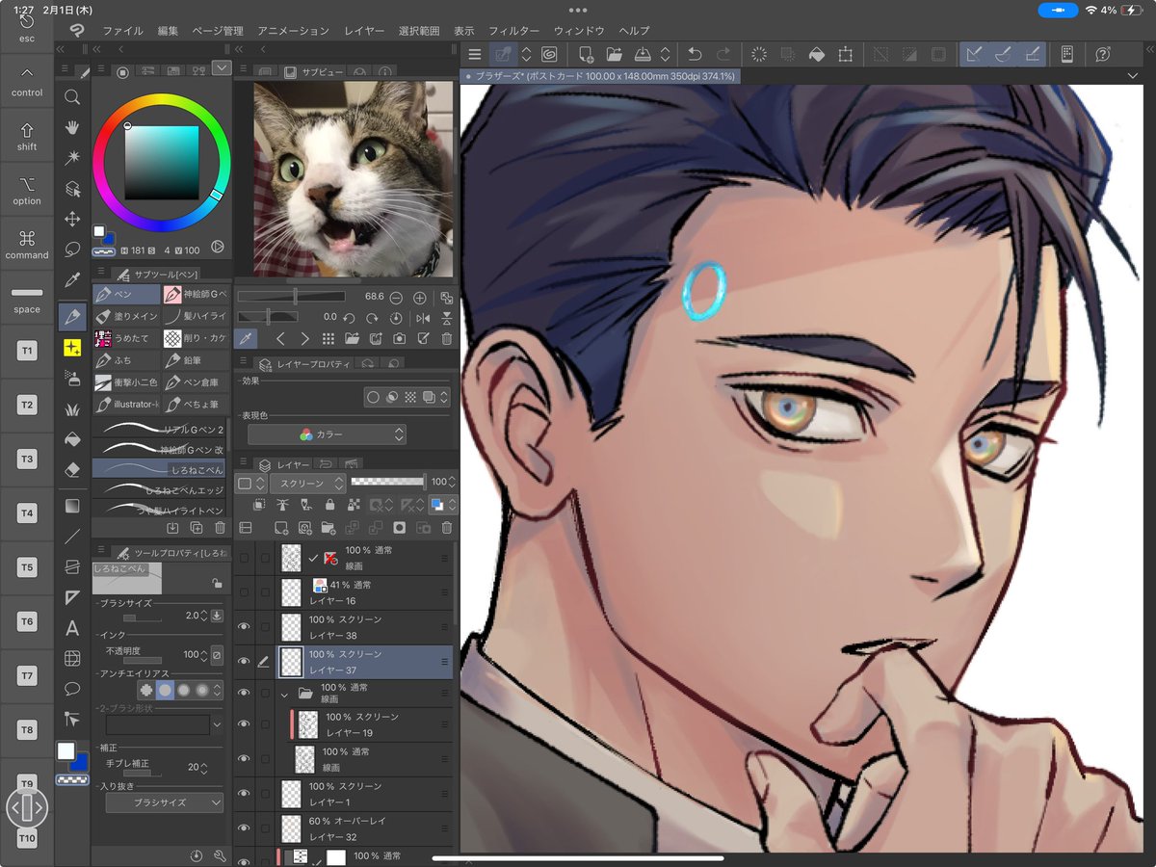Screen dimensions: 1156x867
Task: Click Scale/Rotate transform icon in command bar
Action: (846, 55)
